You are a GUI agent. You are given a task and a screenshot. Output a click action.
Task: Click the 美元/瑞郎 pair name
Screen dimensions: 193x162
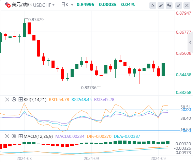[22, 5]
